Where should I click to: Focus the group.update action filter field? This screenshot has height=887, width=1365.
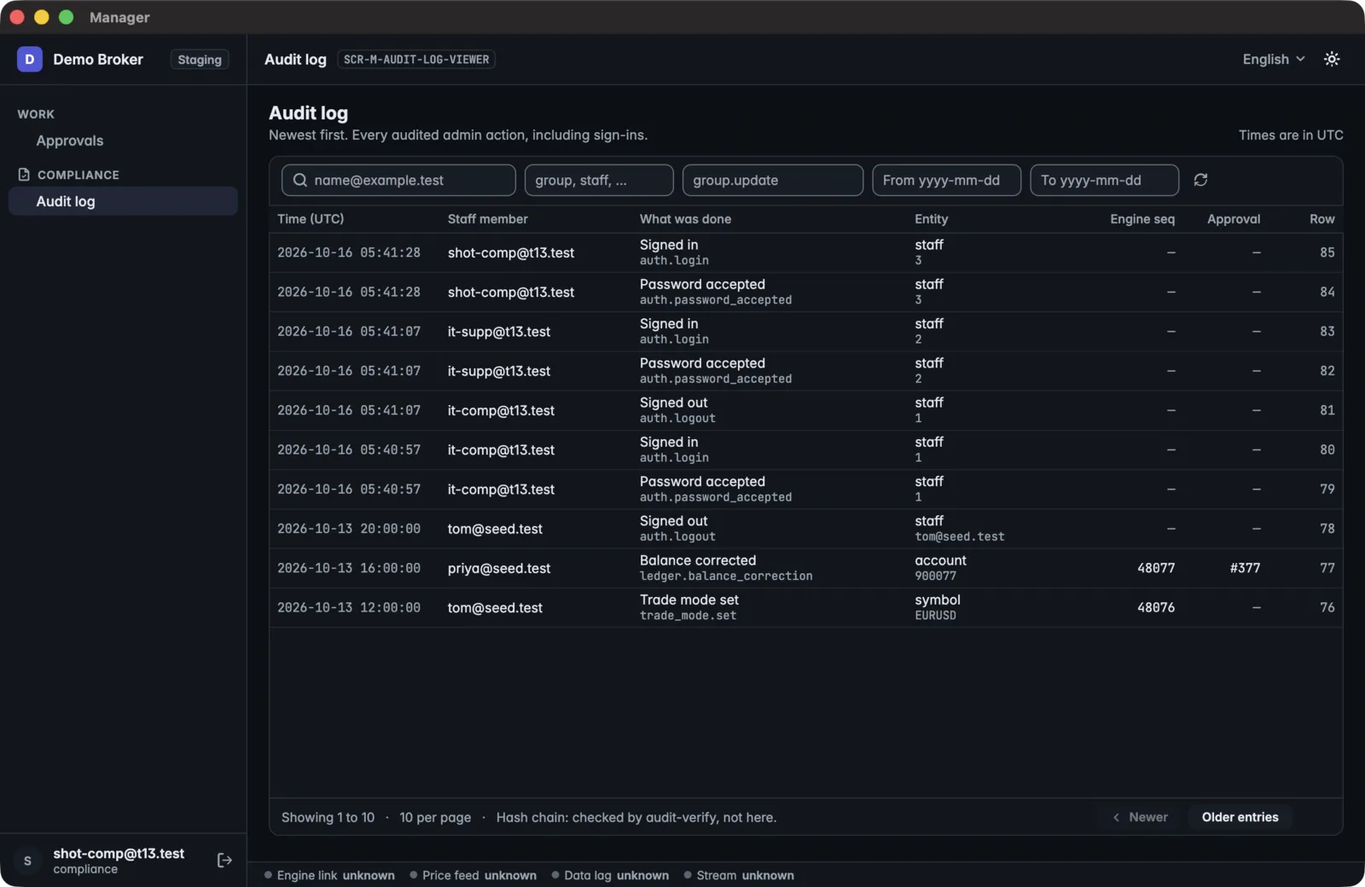pyautogui.click(x=773, y=180)
